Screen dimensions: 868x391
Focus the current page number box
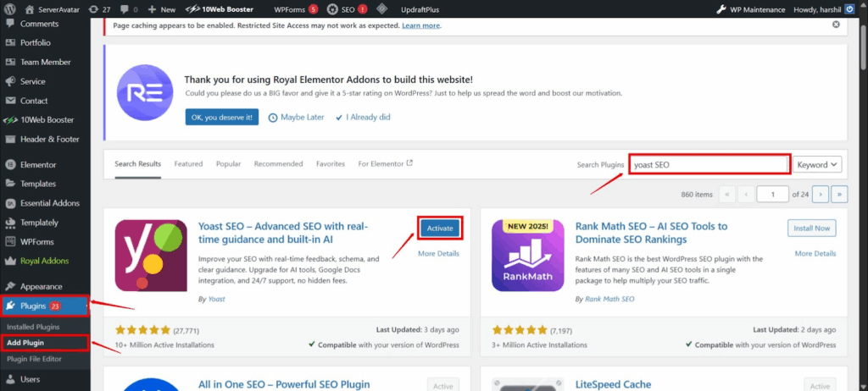772,194
